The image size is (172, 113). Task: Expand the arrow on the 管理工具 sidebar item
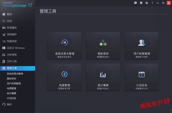(33, 68)
